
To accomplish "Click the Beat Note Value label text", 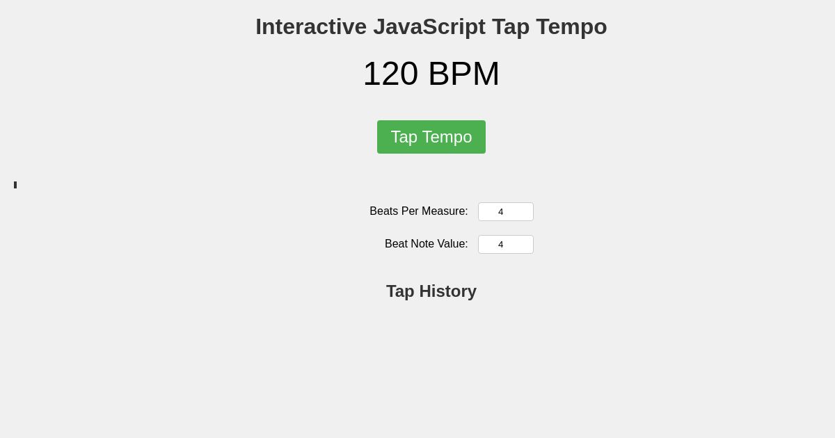I will coord(427,244).
